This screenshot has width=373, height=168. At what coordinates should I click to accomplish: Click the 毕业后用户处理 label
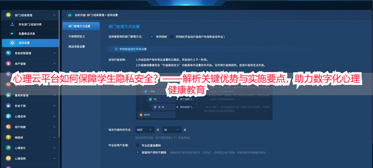click(118, 145)
